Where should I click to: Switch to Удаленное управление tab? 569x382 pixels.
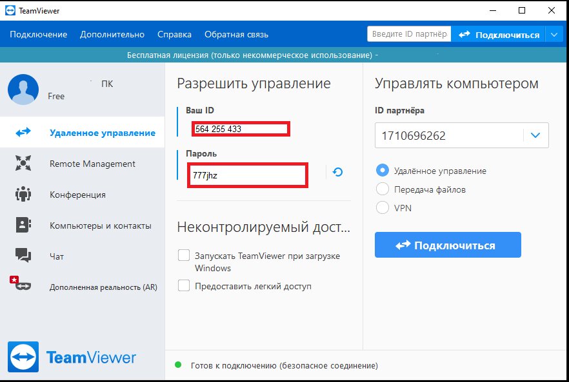pyautogui.click(x=83, y=132)
